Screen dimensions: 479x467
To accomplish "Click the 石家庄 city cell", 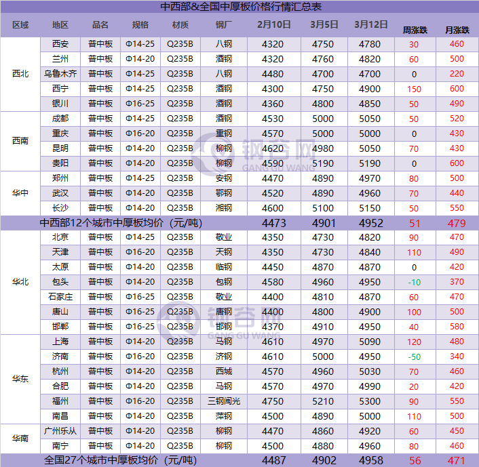I will tap(60, 297).
